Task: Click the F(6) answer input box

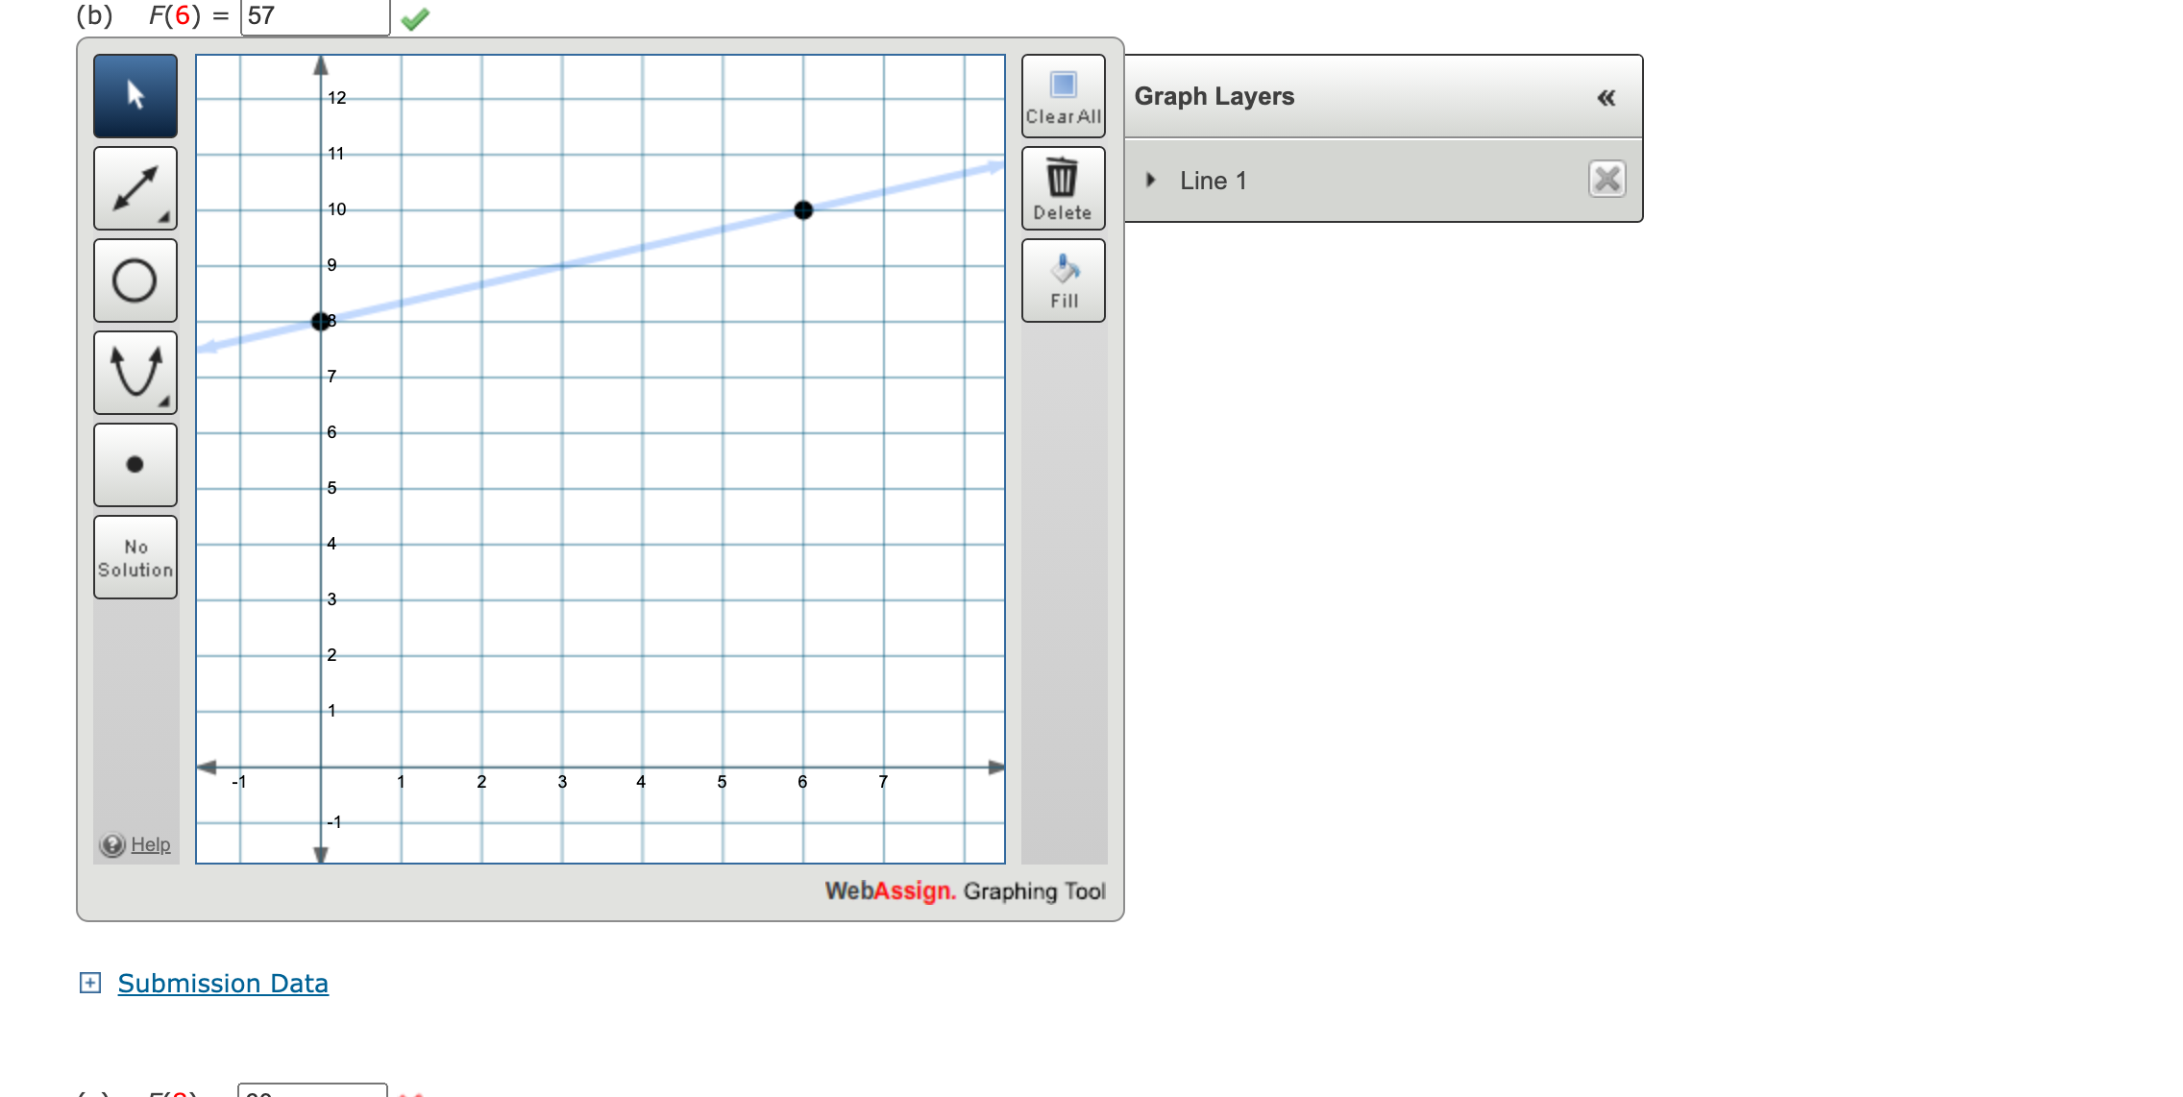Action: pos(314,14)
